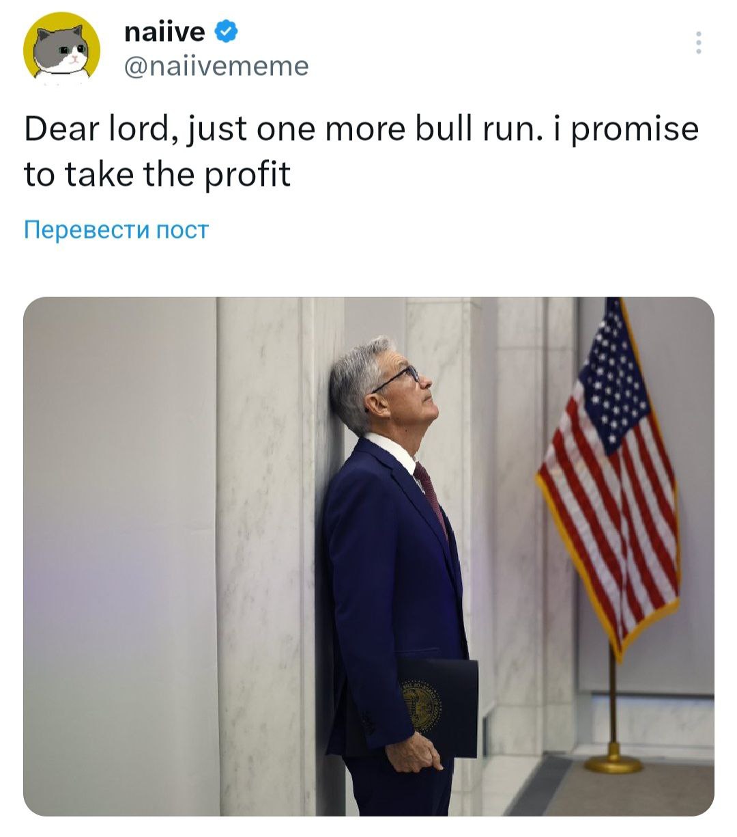The width and height of the screenshot is (737, 837).
Task: Click the word "profit" in the tweet
Action: point(246,175)
